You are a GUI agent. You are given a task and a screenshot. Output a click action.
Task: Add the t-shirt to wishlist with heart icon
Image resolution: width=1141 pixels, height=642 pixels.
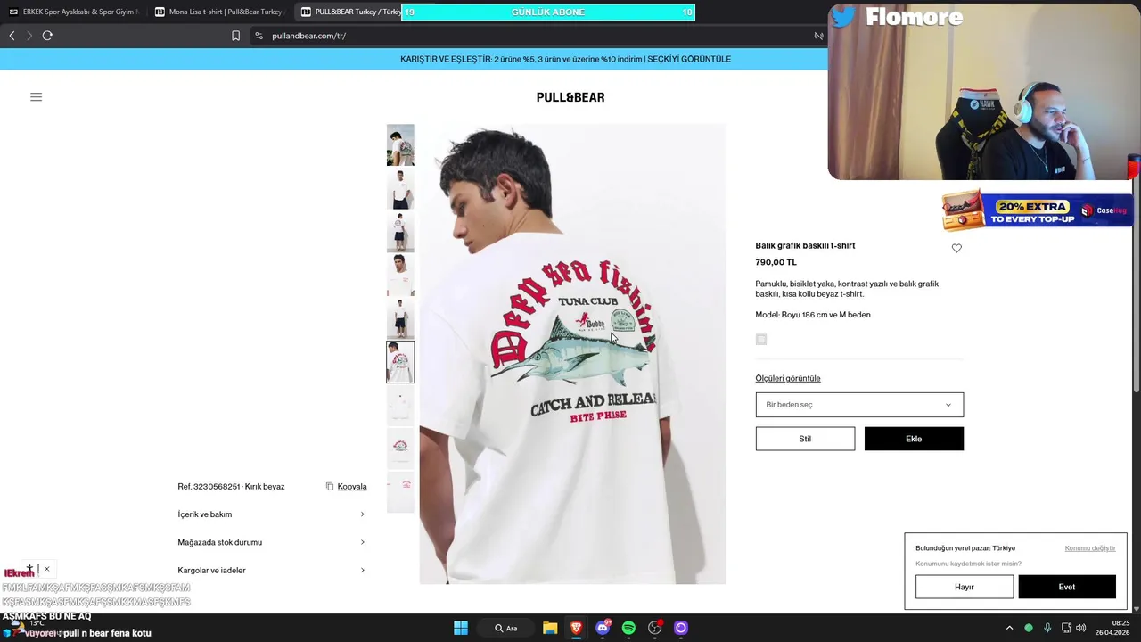(x=956, y=249)
